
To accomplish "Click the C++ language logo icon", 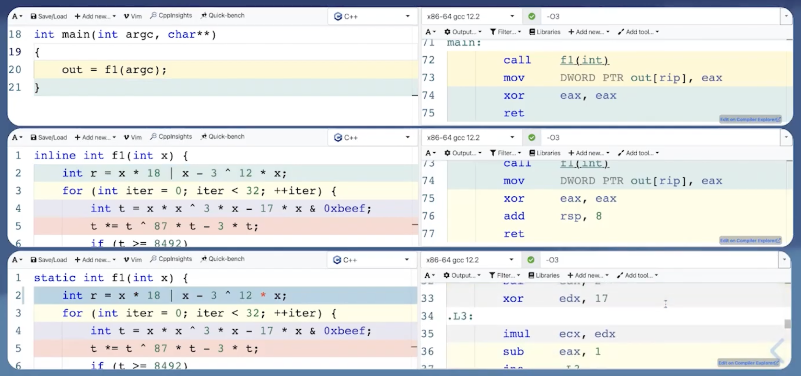I will click(337, 16).
